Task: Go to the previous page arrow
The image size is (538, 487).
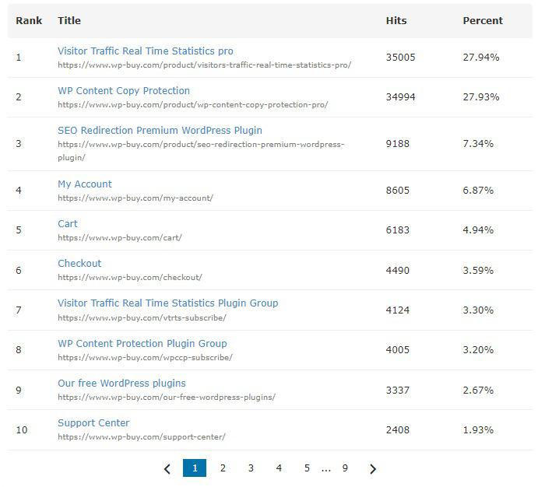Action: pyautogui.click(x=167, y=468)
